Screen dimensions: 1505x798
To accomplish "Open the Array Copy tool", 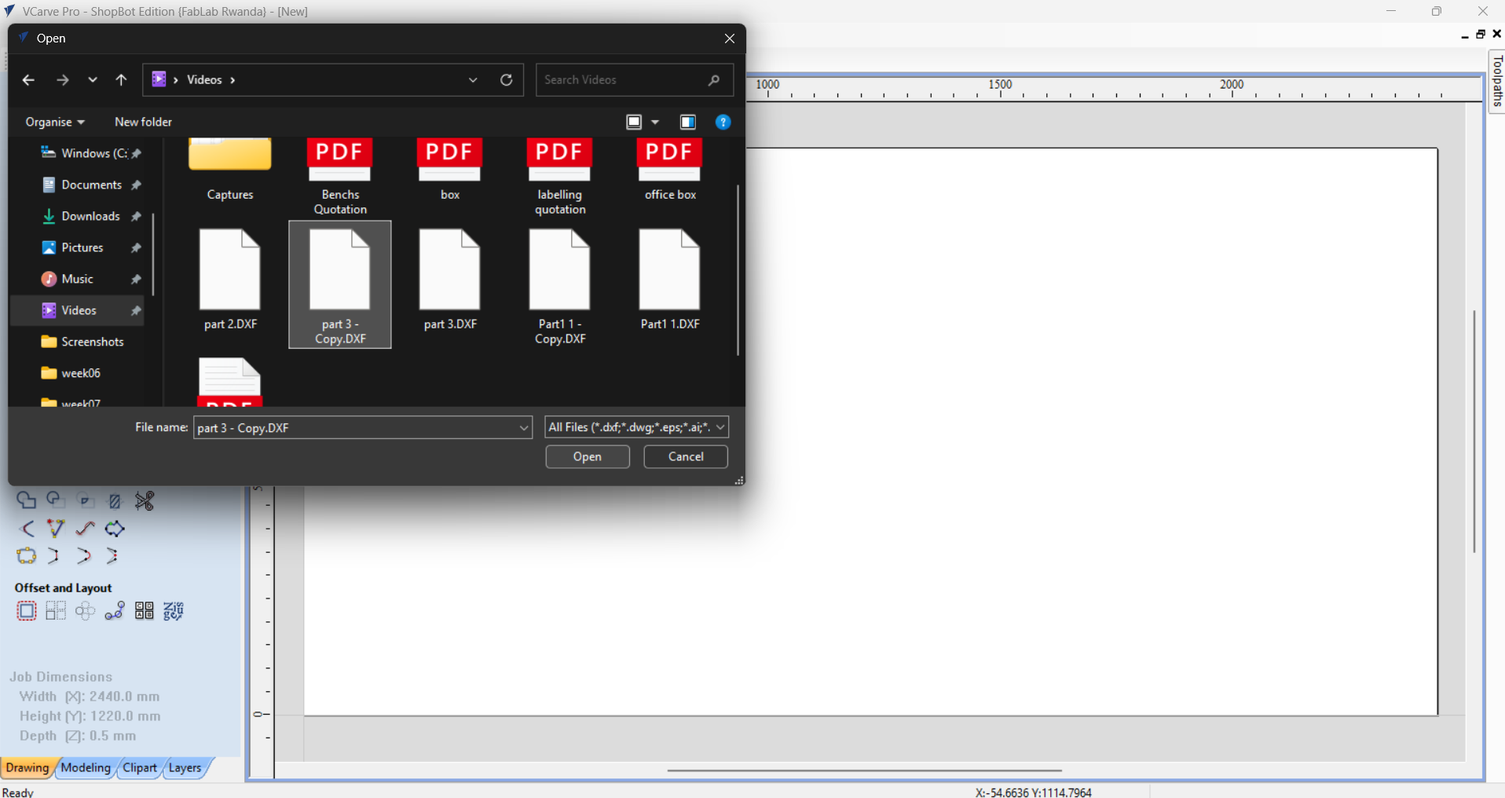I will (56, 611).
